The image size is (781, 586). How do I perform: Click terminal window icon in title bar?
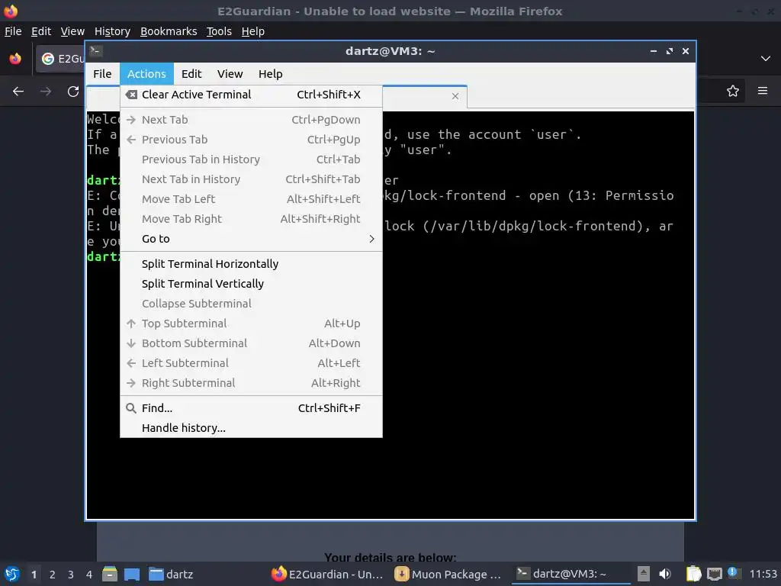tap(96, 51)
